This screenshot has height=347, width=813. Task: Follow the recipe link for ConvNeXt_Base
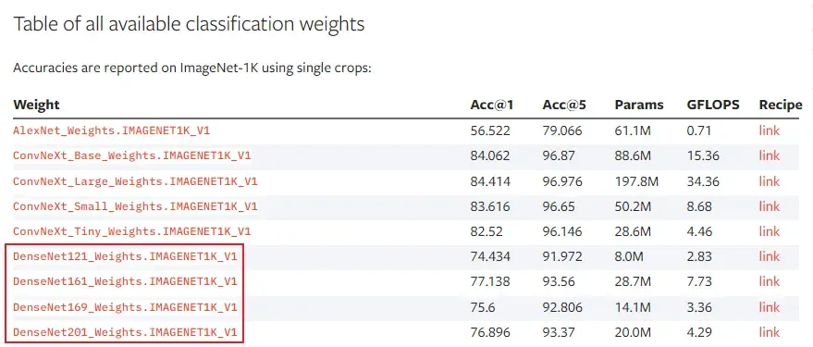(x=769, y=155)
